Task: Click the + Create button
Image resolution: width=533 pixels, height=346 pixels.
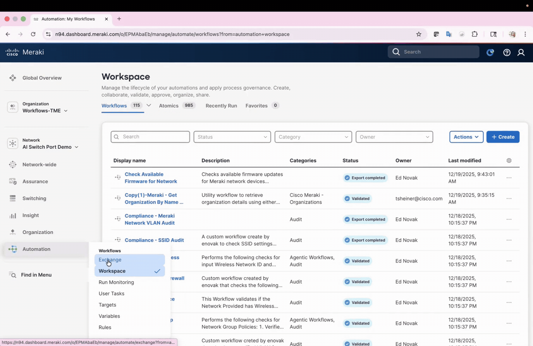Action: point(503,137)
